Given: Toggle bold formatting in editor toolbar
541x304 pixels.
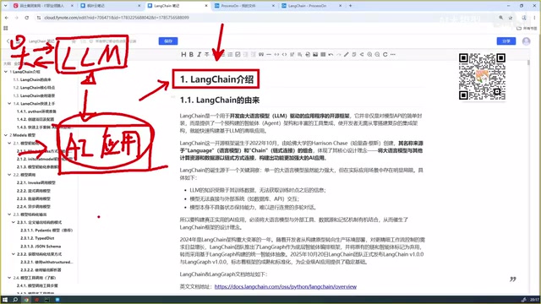Looking at the screenshot, I should point(191,54).
